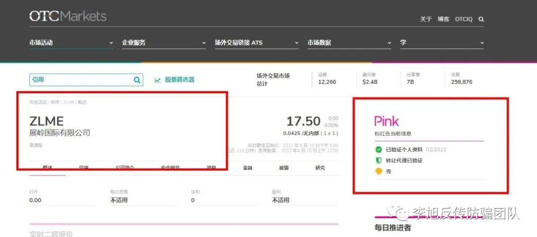Open the 研究 tab

coord(320,168)
